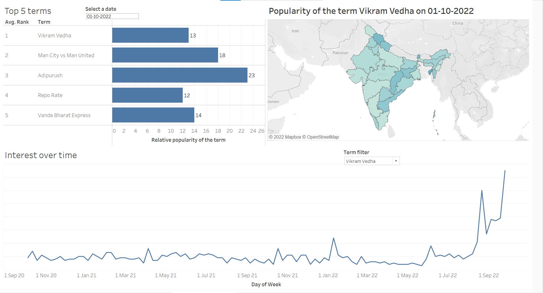
Task: Click inside the Select a date field
Action: [112, 16]
